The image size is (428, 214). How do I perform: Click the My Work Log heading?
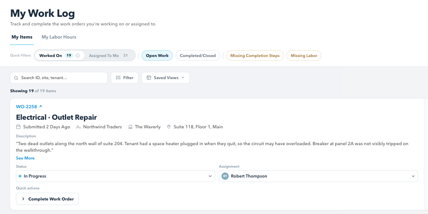(x=43, y=14)
